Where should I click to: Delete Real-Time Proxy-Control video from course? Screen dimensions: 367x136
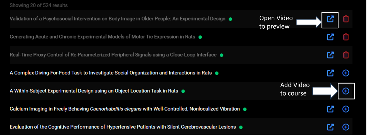[346, 55]
